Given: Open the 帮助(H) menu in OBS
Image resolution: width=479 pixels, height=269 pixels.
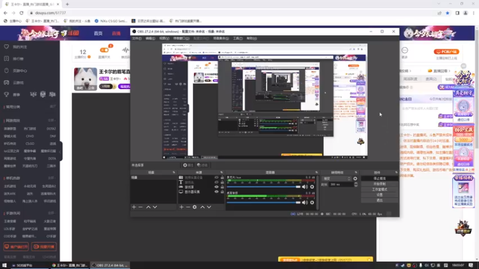Looking at the screenshot, I should point(251,38).
